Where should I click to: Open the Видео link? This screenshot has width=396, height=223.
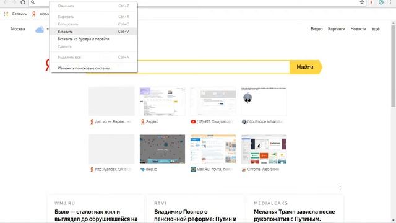tap(316, 29)
